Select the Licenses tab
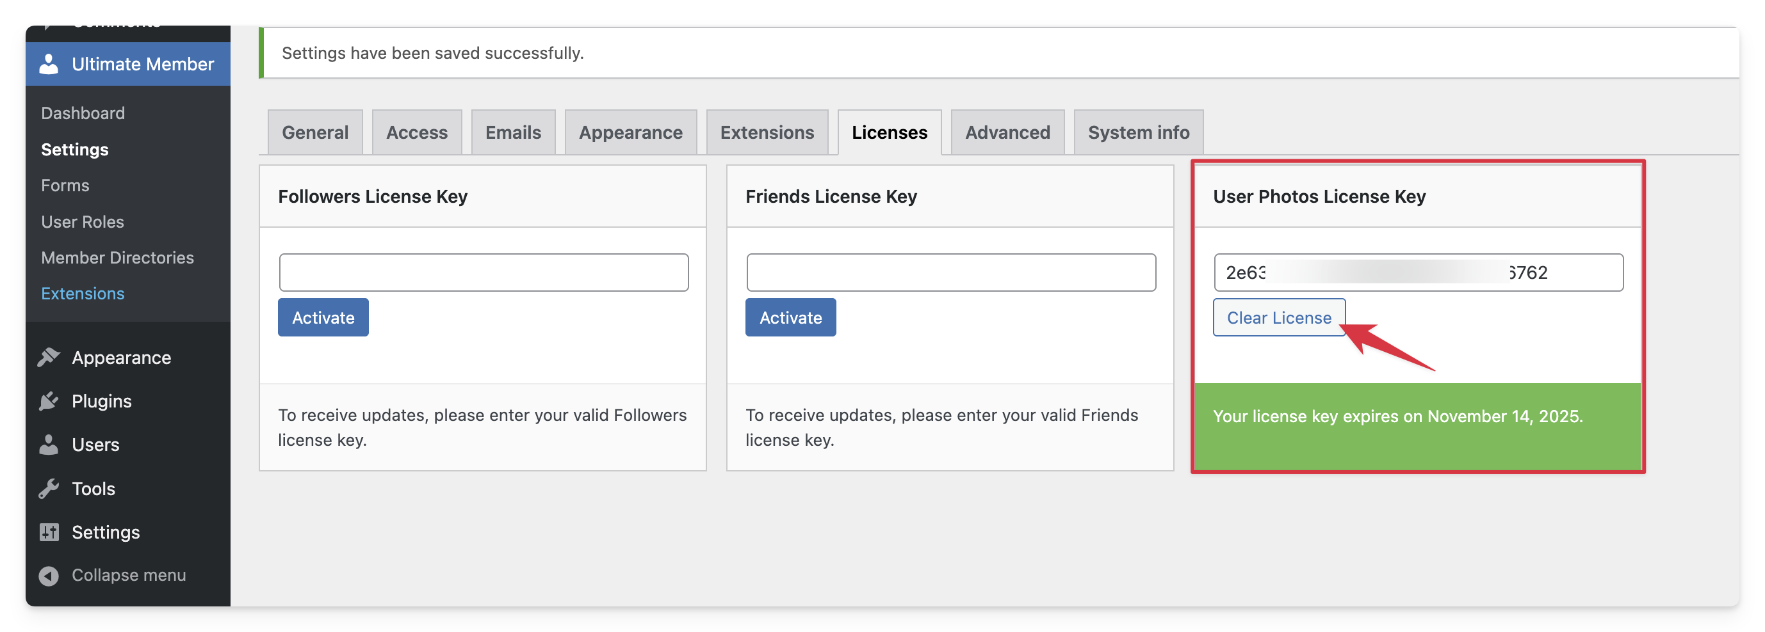The image size is (1765, 632). (890, 132)
